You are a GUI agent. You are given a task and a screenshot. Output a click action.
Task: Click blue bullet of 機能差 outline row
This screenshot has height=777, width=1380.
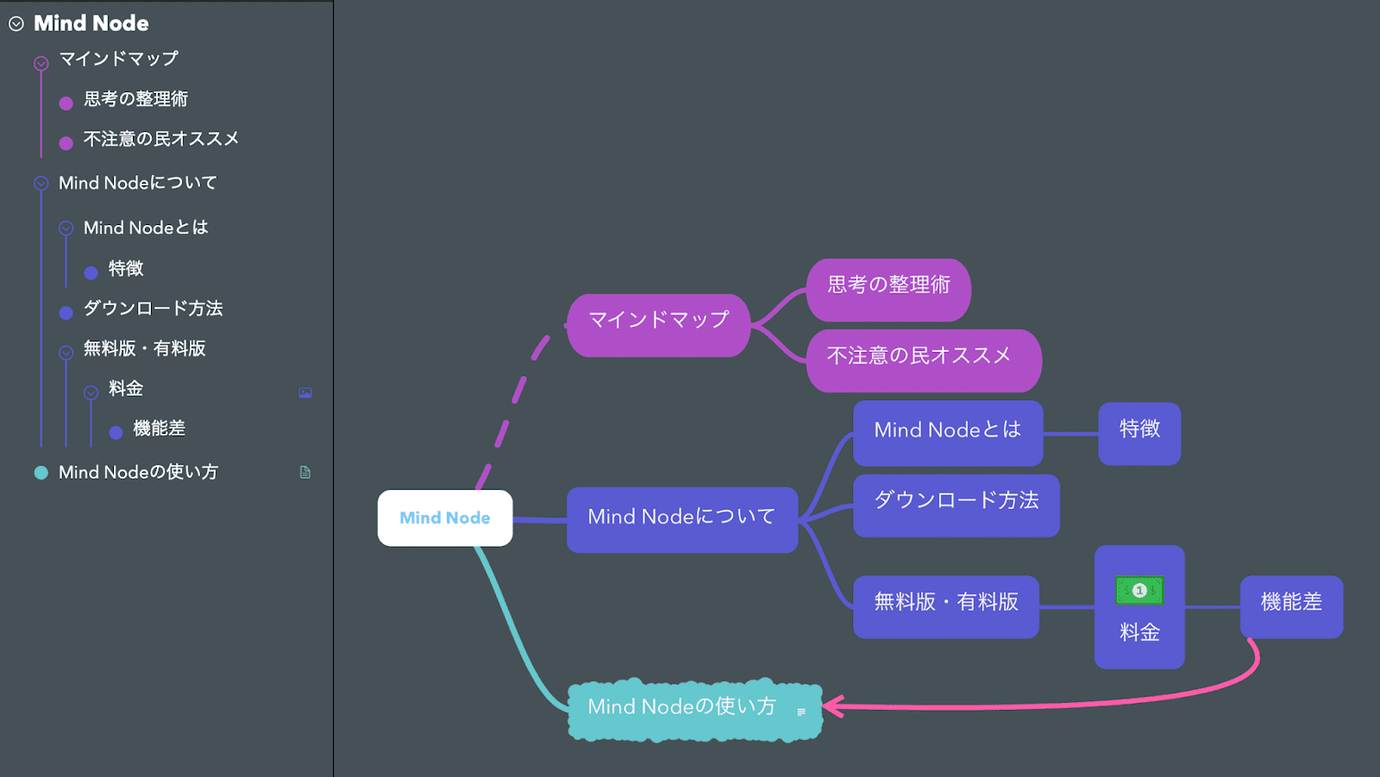coord(116,432)
